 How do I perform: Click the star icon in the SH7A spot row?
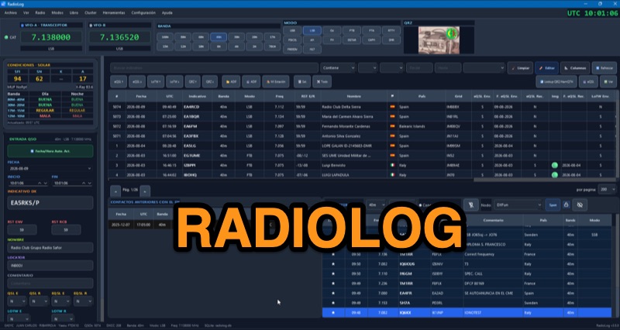333,303
